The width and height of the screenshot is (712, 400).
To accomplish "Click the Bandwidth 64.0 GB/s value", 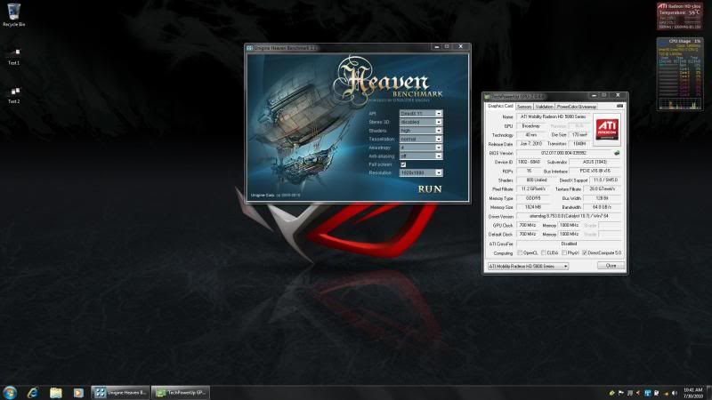I will click(602, 207).
